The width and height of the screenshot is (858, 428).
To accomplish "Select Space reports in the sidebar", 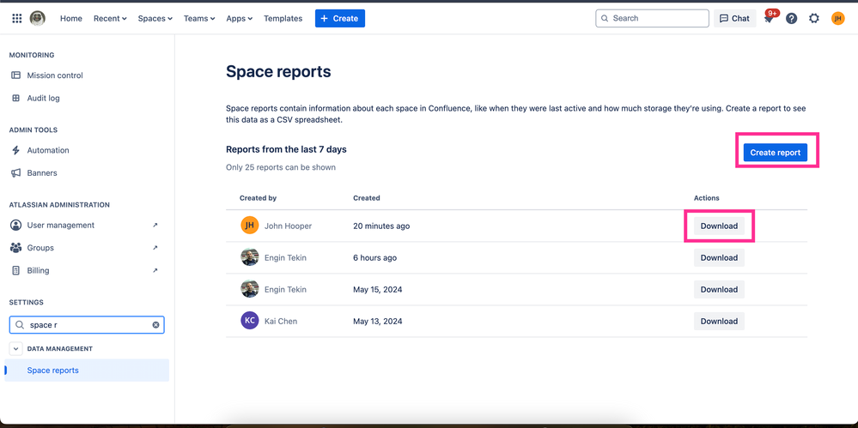I will [87, 370].
